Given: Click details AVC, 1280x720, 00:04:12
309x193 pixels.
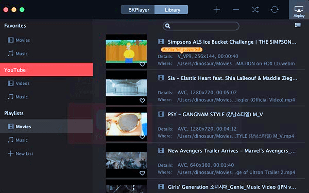Looking at the screenshot, I should 207,129.
